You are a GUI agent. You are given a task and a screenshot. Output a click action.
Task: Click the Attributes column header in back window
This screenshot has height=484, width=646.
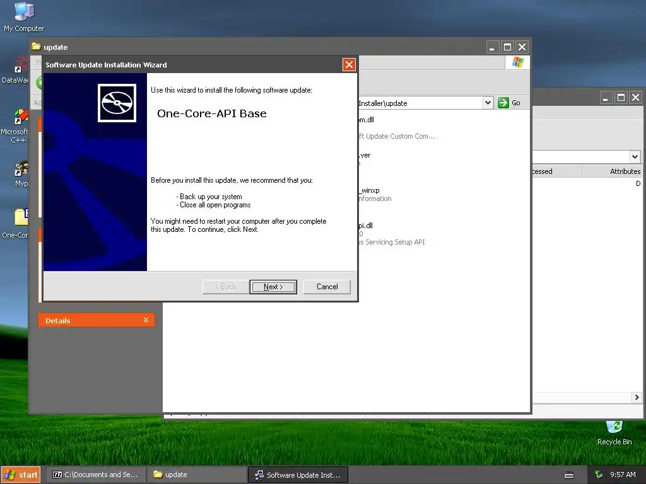(612, 171)
